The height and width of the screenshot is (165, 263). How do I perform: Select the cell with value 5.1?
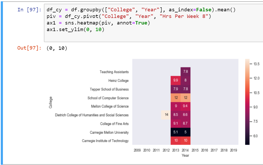[176, 132]
